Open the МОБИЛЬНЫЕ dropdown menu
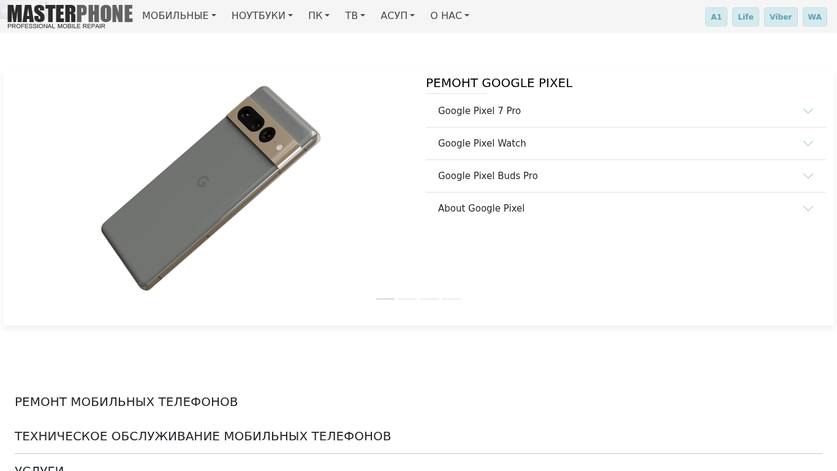Screen dimensions: 837x471 pos(179,16)
